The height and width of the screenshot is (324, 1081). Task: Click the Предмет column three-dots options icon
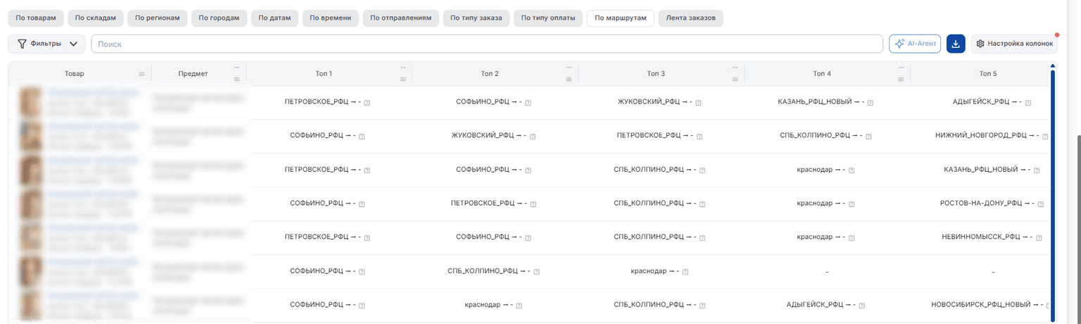pyautogui.click(x=237, y=68)
